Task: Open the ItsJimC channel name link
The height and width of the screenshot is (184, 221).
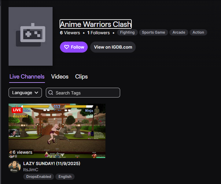Action: point(31,170)
